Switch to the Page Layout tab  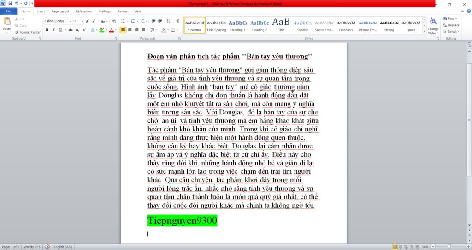60,11
